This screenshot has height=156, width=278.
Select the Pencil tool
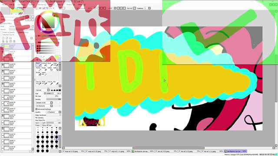pyautogui.click(x=38, y=65)
